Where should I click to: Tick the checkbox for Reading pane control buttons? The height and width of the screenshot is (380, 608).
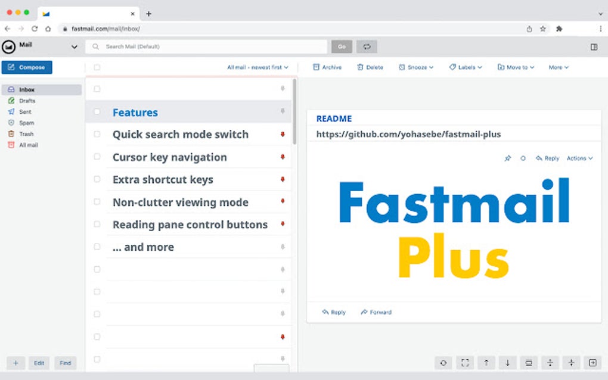pos(97,225)
